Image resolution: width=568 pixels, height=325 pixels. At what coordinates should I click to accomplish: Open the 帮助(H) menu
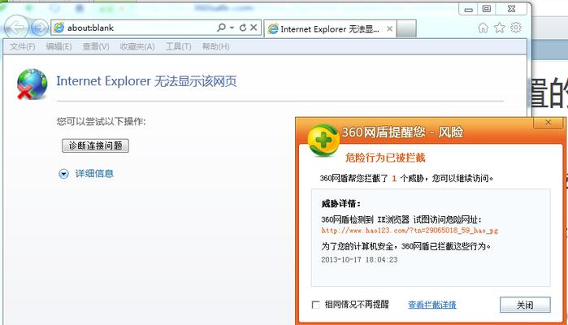215,47
